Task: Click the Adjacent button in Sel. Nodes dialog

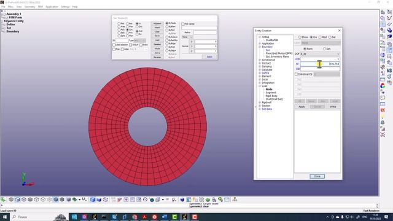Action: [157, 23]
